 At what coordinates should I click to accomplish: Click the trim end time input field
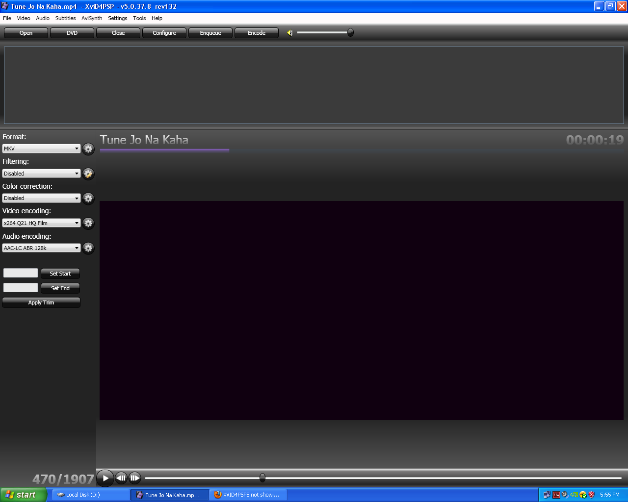pyautogui.click(x=21, y=288)
